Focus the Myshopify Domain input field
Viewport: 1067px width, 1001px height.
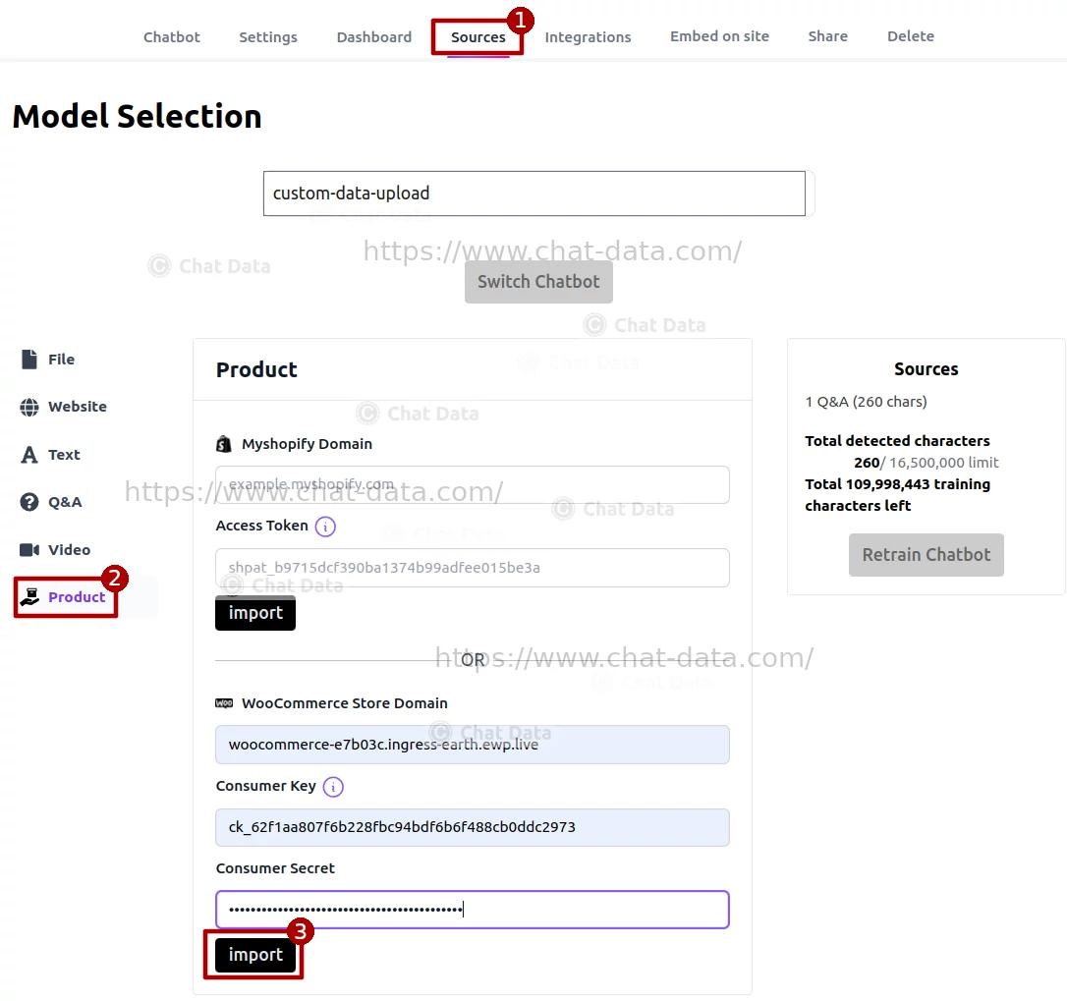[x=473, y=485]
